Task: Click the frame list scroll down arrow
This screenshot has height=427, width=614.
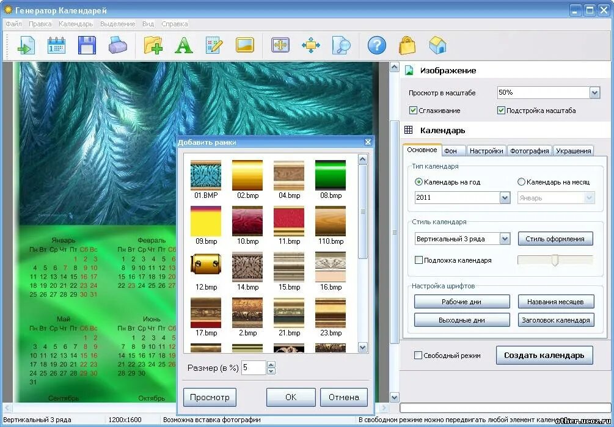Action: point(363,347)
